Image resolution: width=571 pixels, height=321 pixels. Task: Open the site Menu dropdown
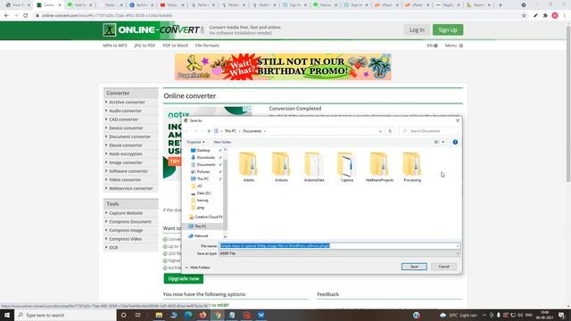click(x=454, y=45)
